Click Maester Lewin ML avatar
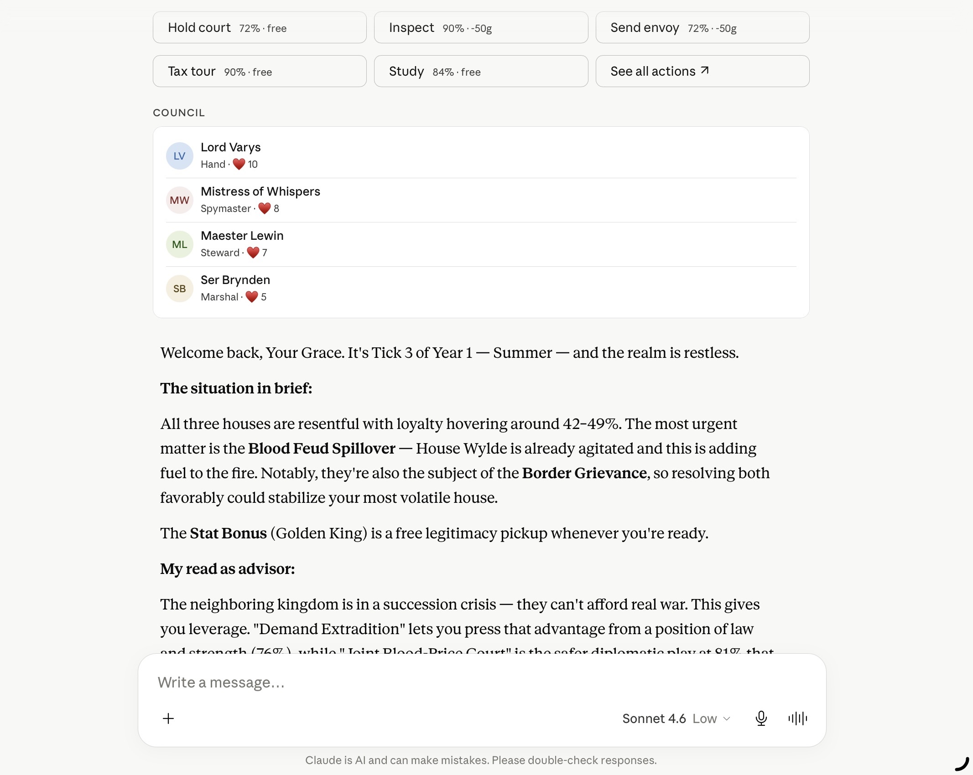Screen dimensions: 973x775 pos(179,244)
